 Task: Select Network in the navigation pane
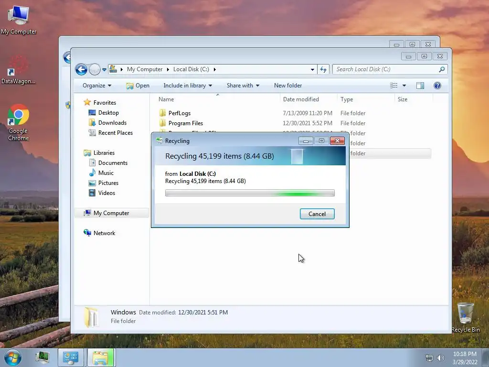click(x=104, y=233)
